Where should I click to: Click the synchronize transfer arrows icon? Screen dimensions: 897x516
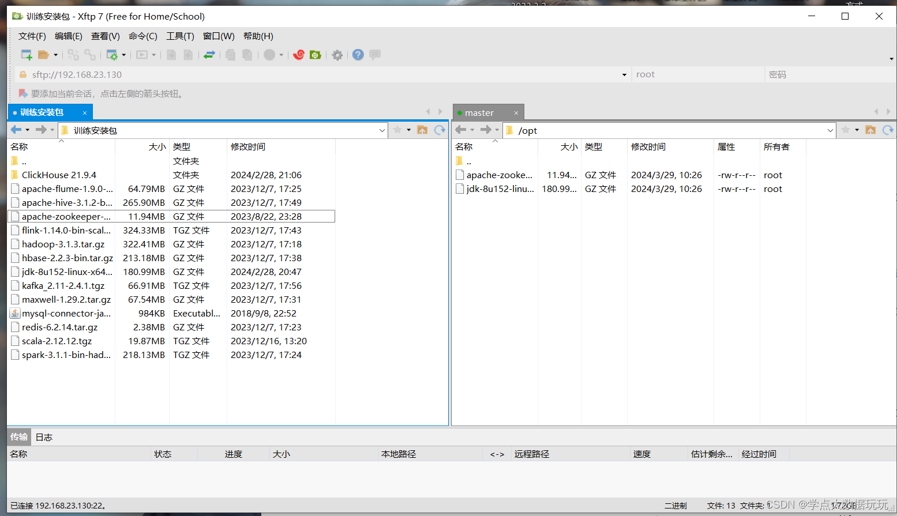pyautogui.click(x=209, y=55)
